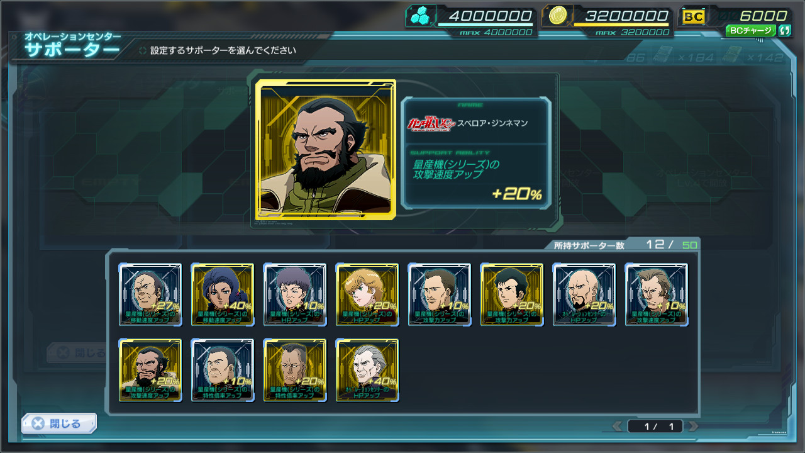Click the 閉じる close button
The image size is (805, 453).
(x=59, y=423)
